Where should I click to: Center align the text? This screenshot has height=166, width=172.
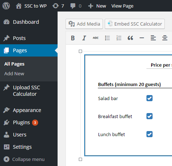165,38
